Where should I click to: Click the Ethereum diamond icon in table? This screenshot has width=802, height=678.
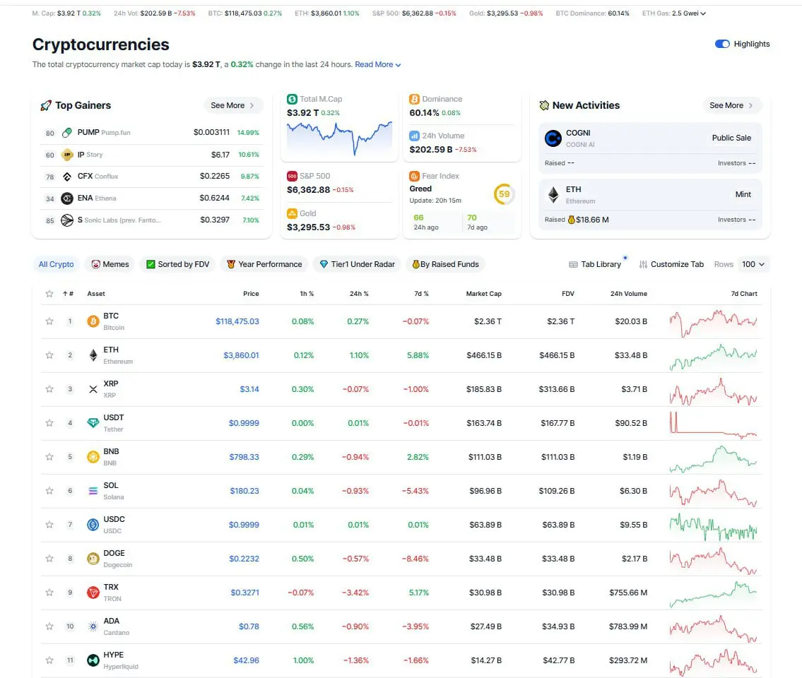pyautogui.click(x=93, y=355)
